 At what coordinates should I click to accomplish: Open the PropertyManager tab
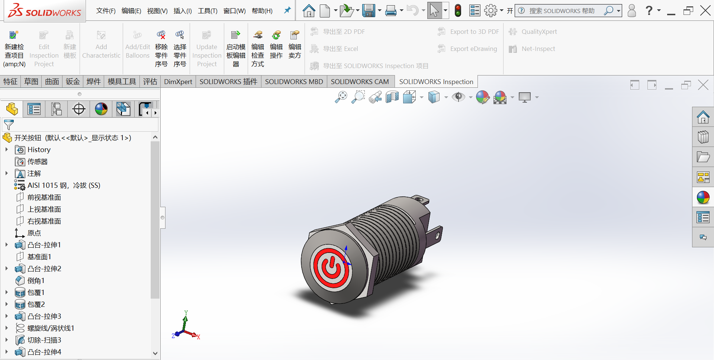coord(34,109)
